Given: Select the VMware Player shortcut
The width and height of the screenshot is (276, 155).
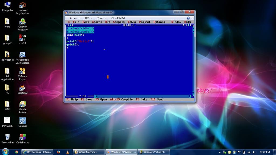Looking at the screenshot, I should click(x=23, y=74).
